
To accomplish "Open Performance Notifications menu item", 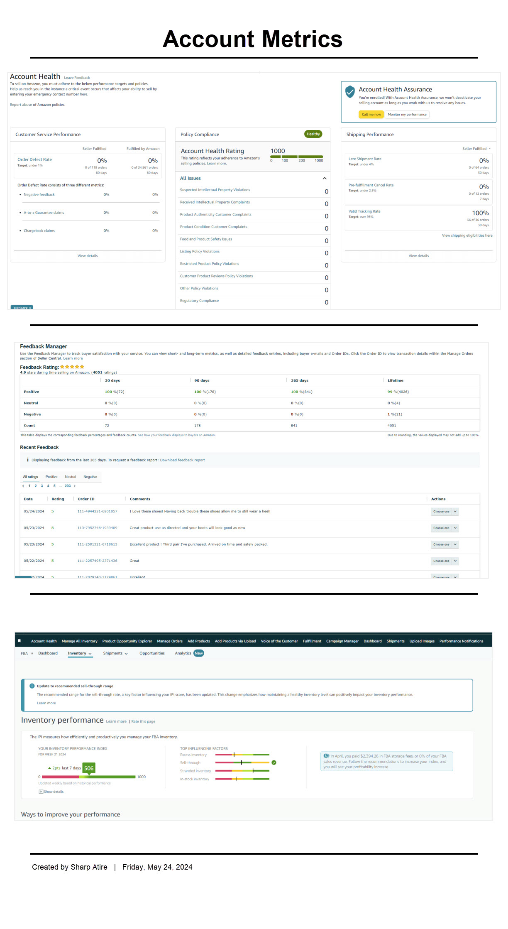I will (461, 641).
